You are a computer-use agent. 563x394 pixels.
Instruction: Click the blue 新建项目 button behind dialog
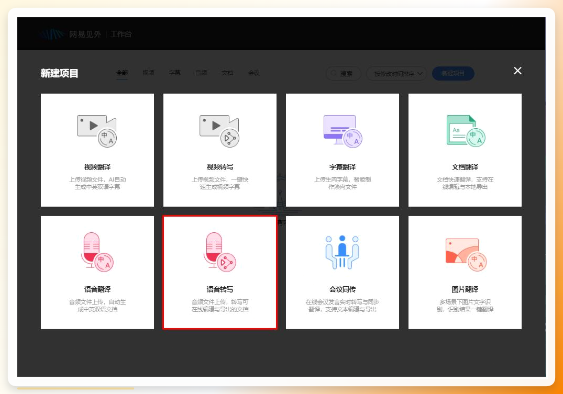tap(453, 74)
